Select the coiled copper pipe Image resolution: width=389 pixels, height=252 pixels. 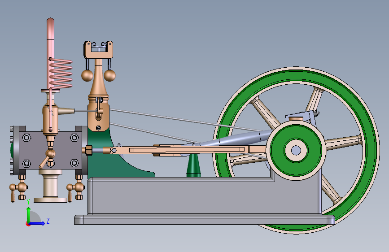[x=61, y=74]
